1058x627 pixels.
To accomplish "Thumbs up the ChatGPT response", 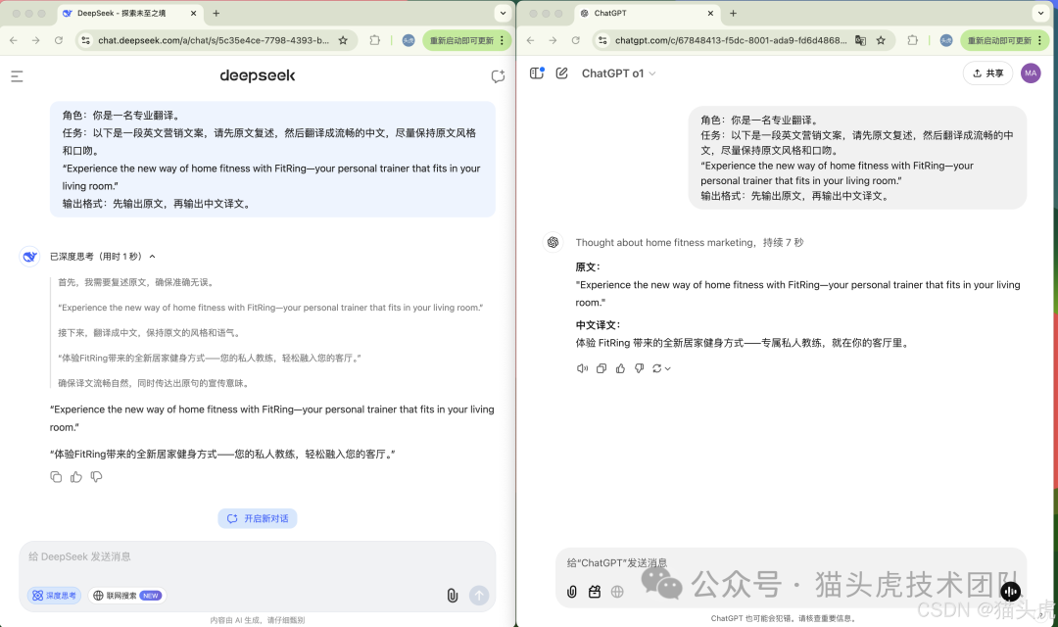I will 620,368.
